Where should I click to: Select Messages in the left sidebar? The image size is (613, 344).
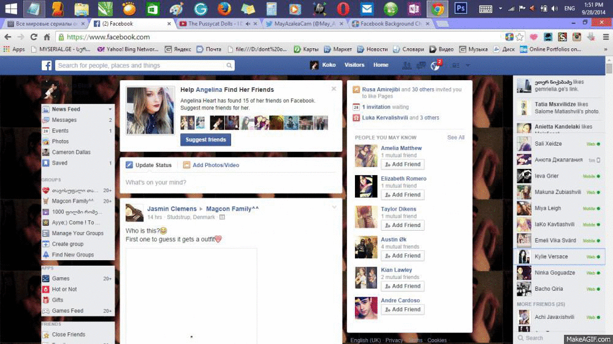(64, 120)
